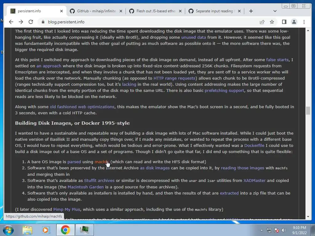Image resolution: width=315 pixels, height=236 pixels.
Task: Switch to persistent.info tab
Action: pyautogui.click(x=36, y=11)
